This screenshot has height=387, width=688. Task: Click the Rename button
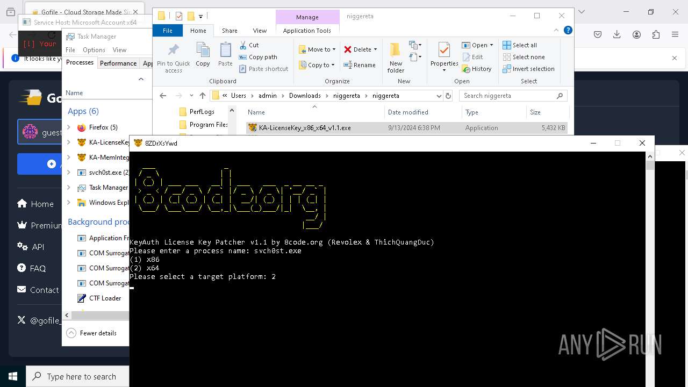click(360, 65)
